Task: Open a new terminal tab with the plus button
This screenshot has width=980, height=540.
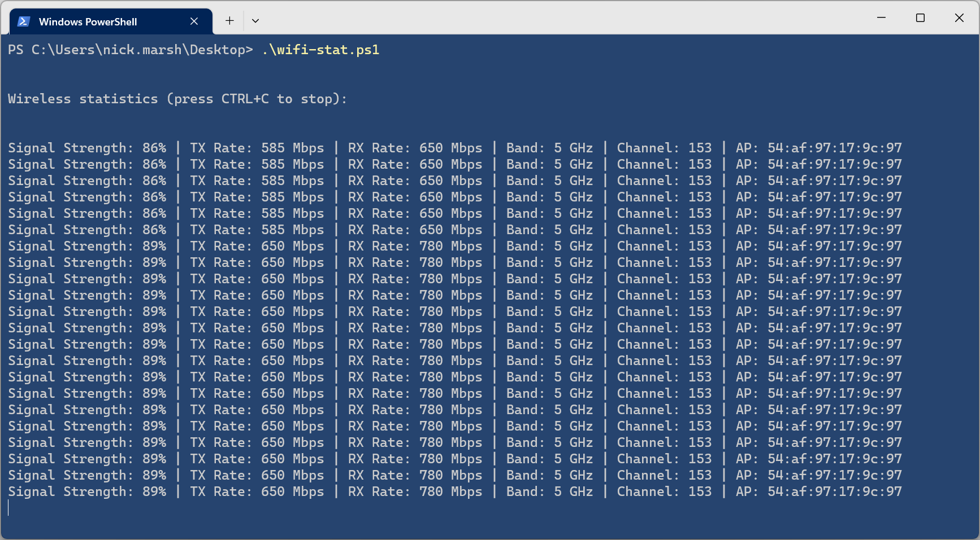Action: coord(229,20)
